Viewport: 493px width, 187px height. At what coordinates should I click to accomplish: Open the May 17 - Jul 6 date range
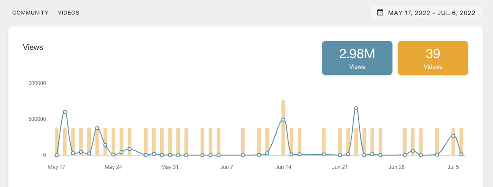click(427, 13)
